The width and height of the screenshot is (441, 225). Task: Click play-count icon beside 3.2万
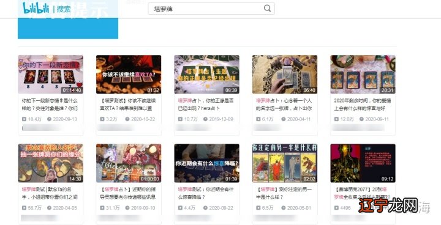tap(102, 119)
